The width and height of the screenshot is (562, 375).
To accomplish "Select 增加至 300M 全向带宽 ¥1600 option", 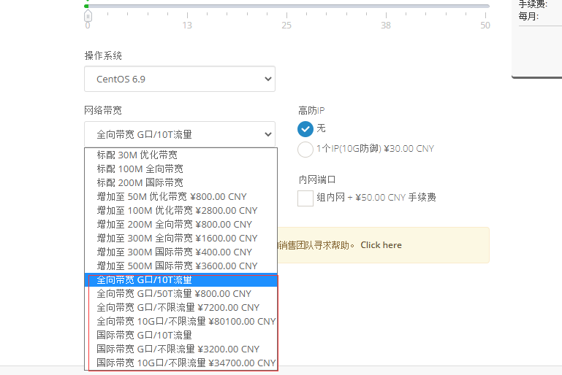I will point(177,238).
